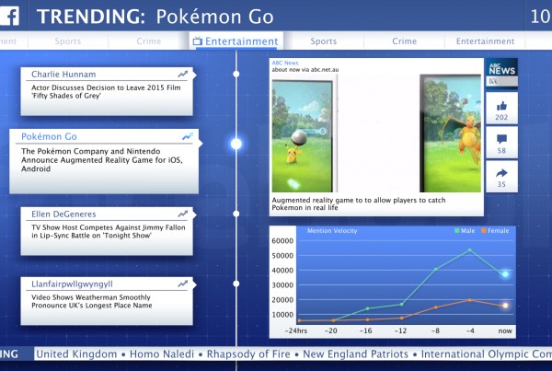Open the Pokémon Go trending title
The height and width of the screenshot is (371, 552).
[x=49, y=136]
